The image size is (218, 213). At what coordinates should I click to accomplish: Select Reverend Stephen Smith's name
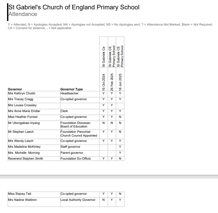pos(26,159)
